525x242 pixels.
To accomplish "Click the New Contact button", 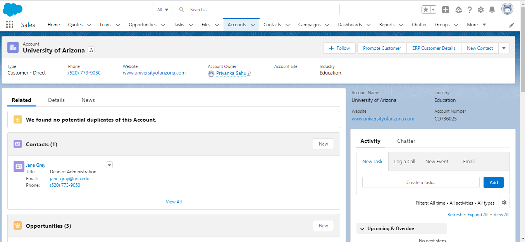I will click(x=480, y=48).
